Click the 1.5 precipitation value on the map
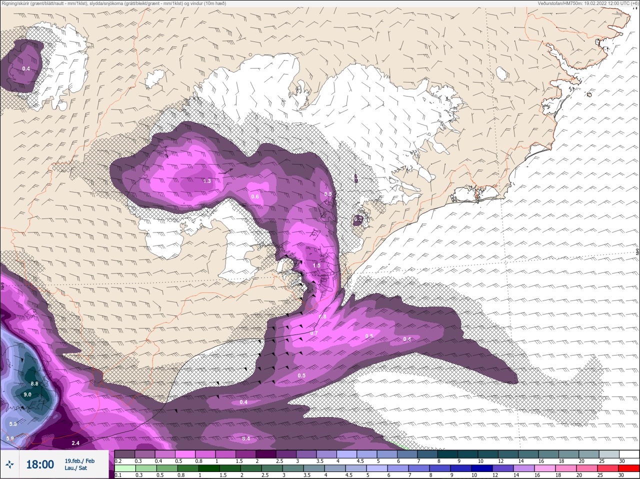 tap(316, 265)
